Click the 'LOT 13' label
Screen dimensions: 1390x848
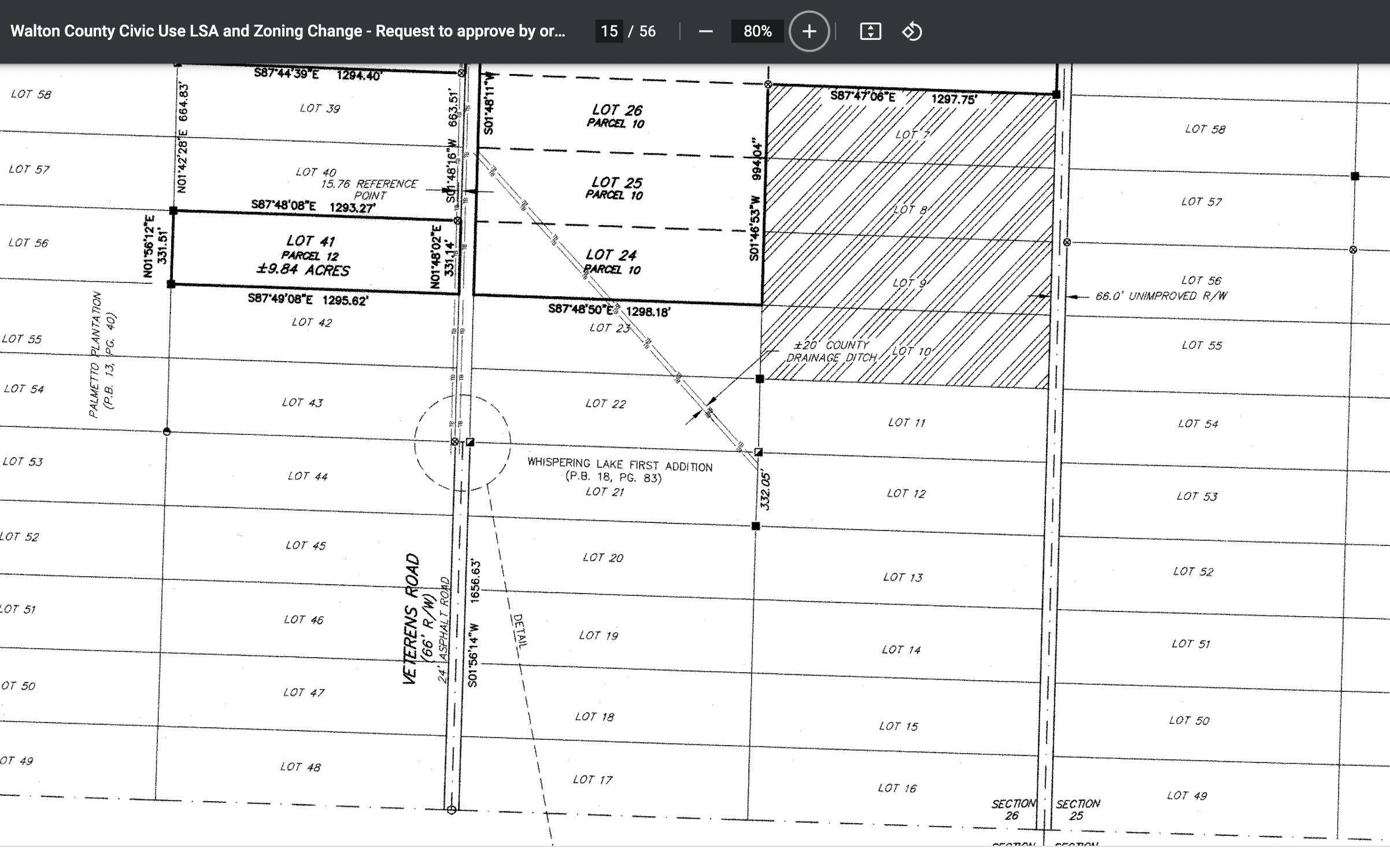(903, 577)
